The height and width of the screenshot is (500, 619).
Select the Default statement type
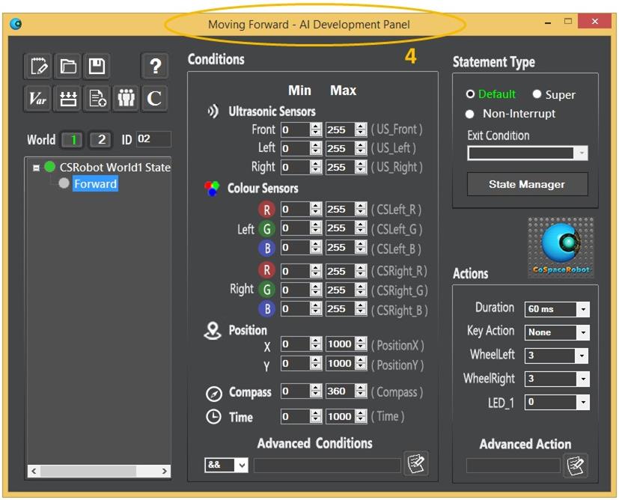click(x=470, y=94)
